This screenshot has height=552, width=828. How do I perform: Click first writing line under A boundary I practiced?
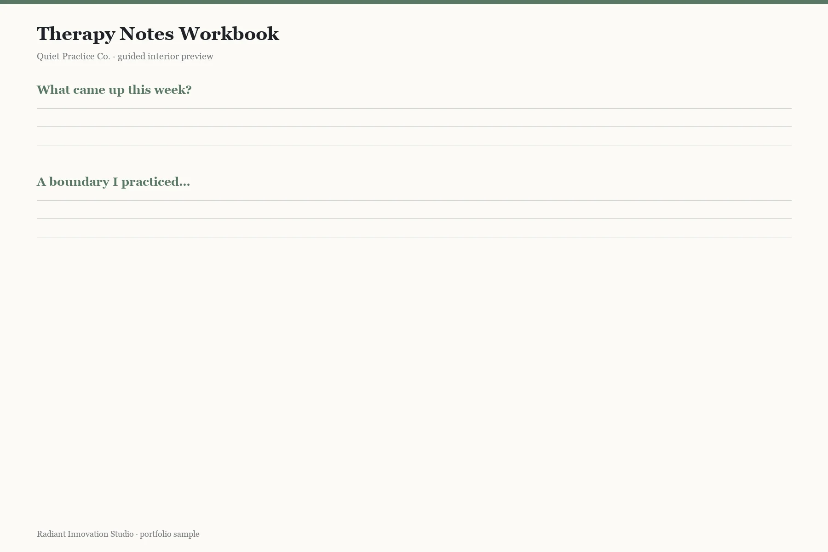click(414, 200)
